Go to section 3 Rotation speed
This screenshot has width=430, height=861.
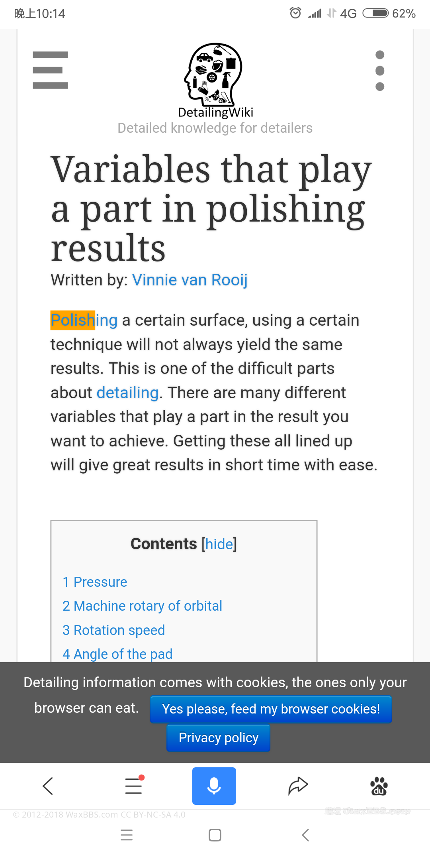[113, 630]
